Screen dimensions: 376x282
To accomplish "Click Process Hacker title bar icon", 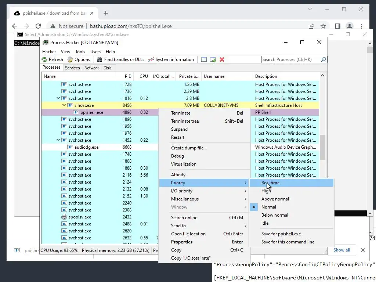I will coord(45,43).
